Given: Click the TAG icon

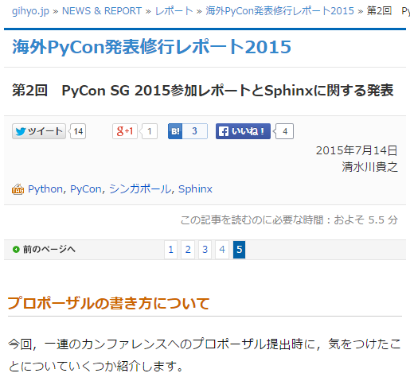Looking at the screenshot, I should [x=18, y=189].
